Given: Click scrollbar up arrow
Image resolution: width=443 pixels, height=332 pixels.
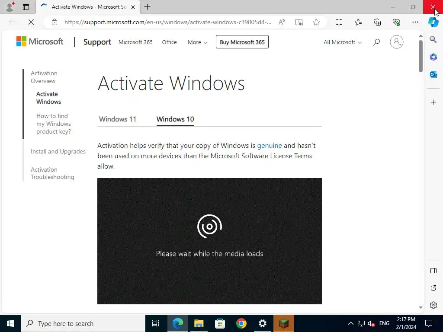Looking at the screenshot, I should (421, 36).
